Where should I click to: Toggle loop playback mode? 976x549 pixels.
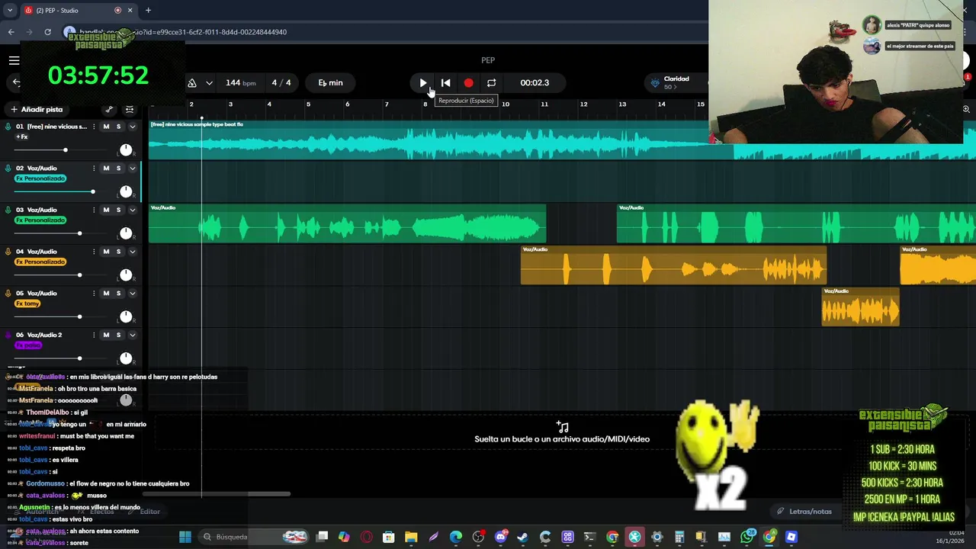pyautogui.click(x=491, y=82)
